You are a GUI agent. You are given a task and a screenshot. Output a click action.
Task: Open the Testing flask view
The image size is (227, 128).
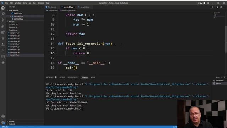[x=3, y=38]
